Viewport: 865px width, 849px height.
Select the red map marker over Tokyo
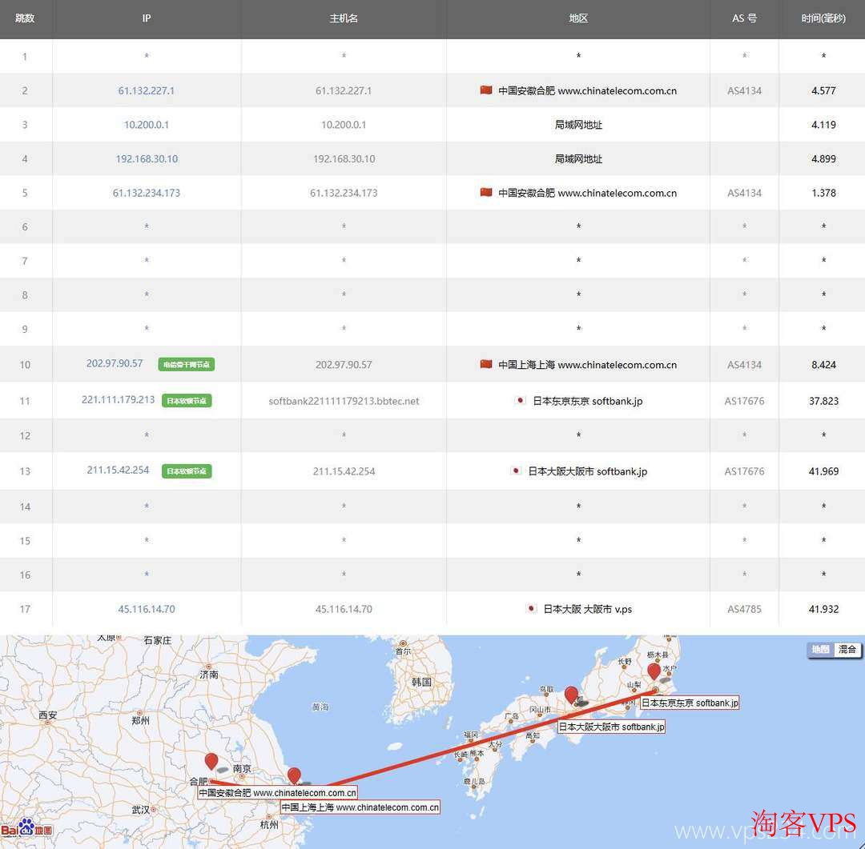654,671
